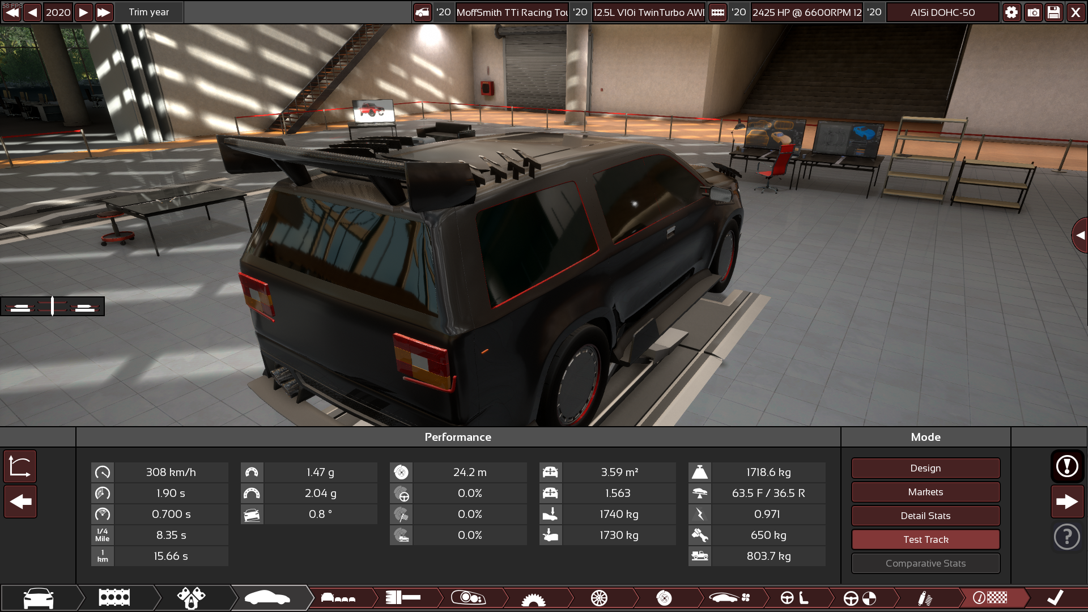Select the Detail Stats mode button
This screenshot has width=1088, height=612.
(x=925, y=516)
